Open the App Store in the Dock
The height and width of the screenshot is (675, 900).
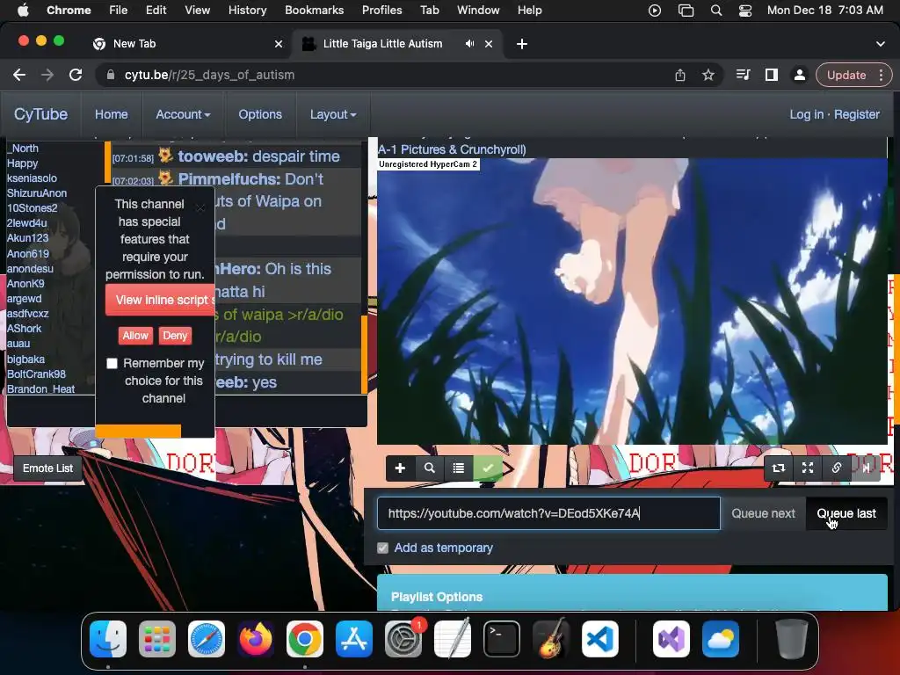354,639
